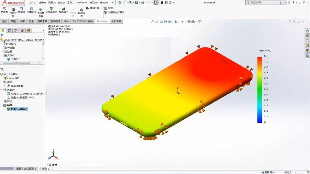Open 图解工具 plot tools
This screenshot has height=174, width=310.
click(x=93, y=8)
